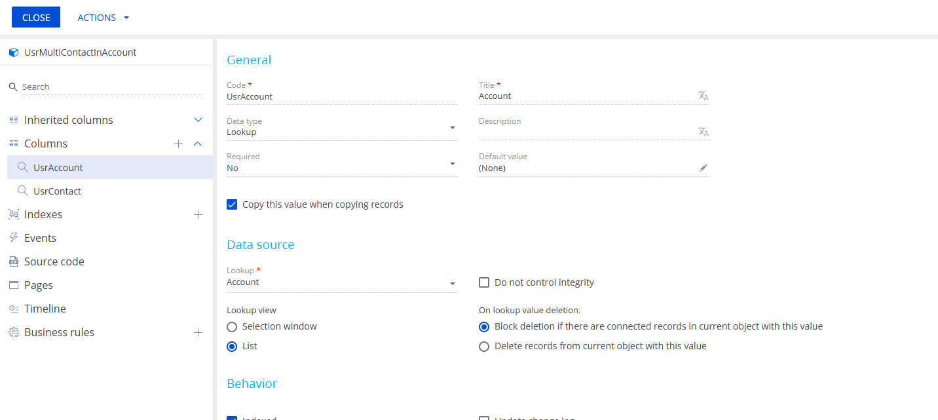Select Delete records from current object option

pyautogui.click(x=484, y=346)
